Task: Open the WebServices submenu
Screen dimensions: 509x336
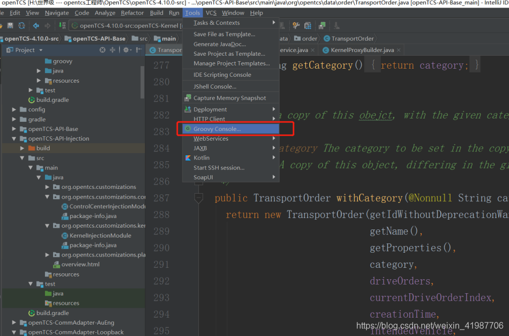Action: click(231, 139)
